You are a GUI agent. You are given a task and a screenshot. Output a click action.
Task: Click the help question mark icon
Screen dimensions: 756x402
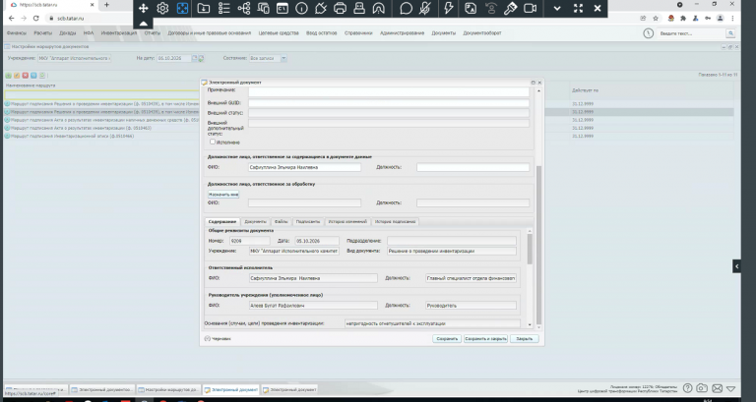[x=687, y=388]
